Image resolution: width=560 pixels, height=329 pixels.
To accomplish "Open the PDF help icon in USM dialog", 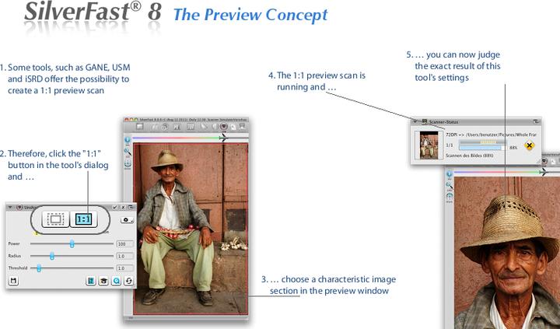I will coord(91,281).
